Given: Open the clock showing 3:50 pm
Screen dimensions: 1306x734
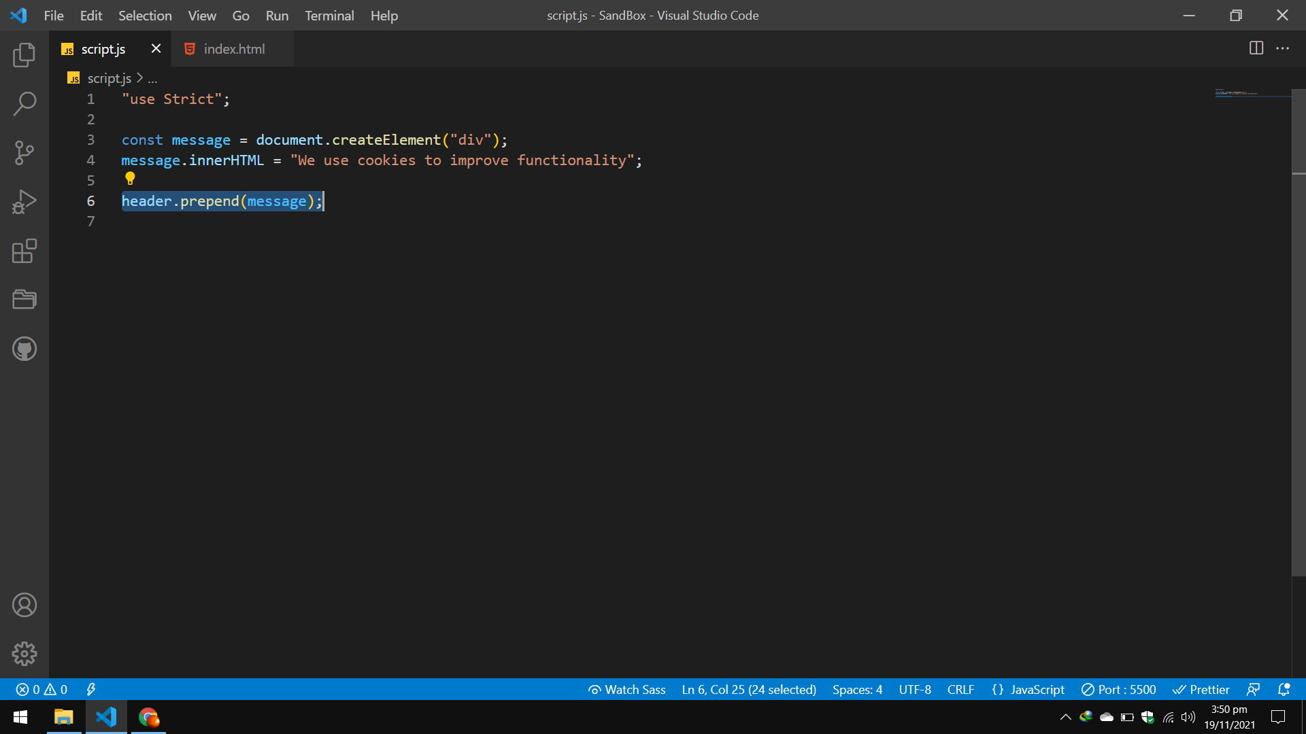Looking at the screenshot, I should (1229, 717).
